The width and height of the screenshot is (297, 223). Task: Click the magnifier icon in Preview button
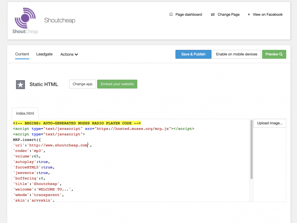(281, 54)
